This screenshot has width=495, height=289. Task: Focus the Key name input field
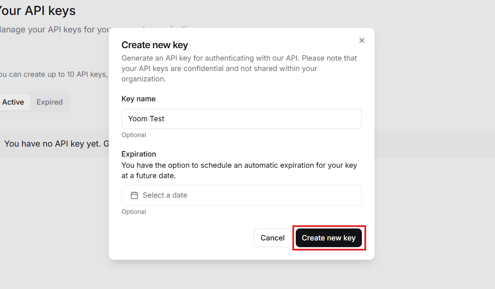coord(241,119)
